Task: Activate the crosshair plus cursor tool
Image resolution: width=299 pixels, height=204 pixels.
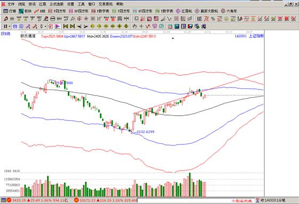Action: tap(141, 26)
